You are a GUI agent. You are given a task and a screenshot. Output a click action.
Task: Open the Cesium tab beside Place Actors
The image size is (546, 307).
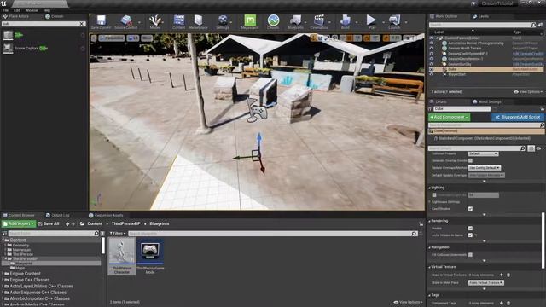click(x=55, y=16)
